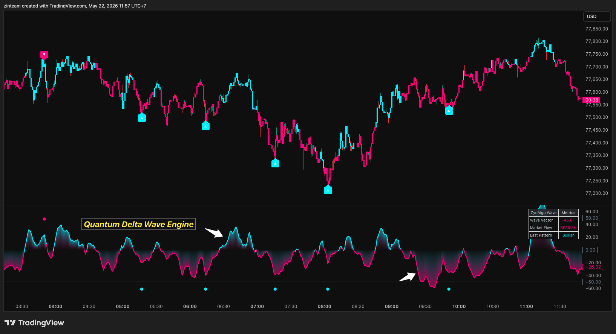Click the ZynAlgo Wave table header cell
Screen dimensions: 616x334
point(544,213)
